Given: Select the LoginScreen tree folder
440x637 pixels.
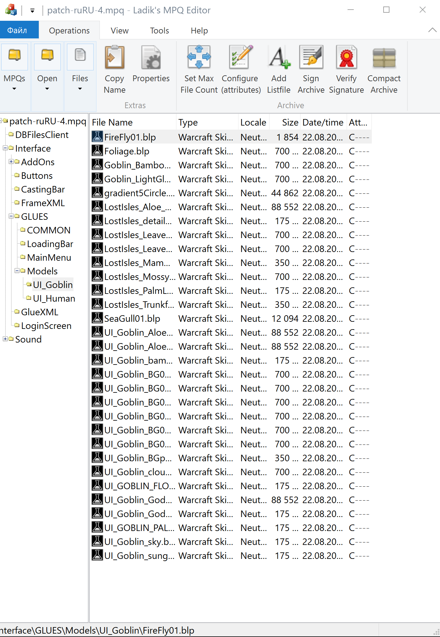Looking at the screenshot, I should click(46, 325).
